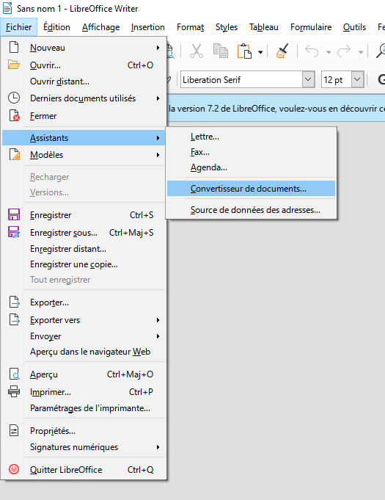The width and height of the screenshot is (385, 500).
Task: Choose Ouvrir... in the file menu
Action: pos(84,65)
